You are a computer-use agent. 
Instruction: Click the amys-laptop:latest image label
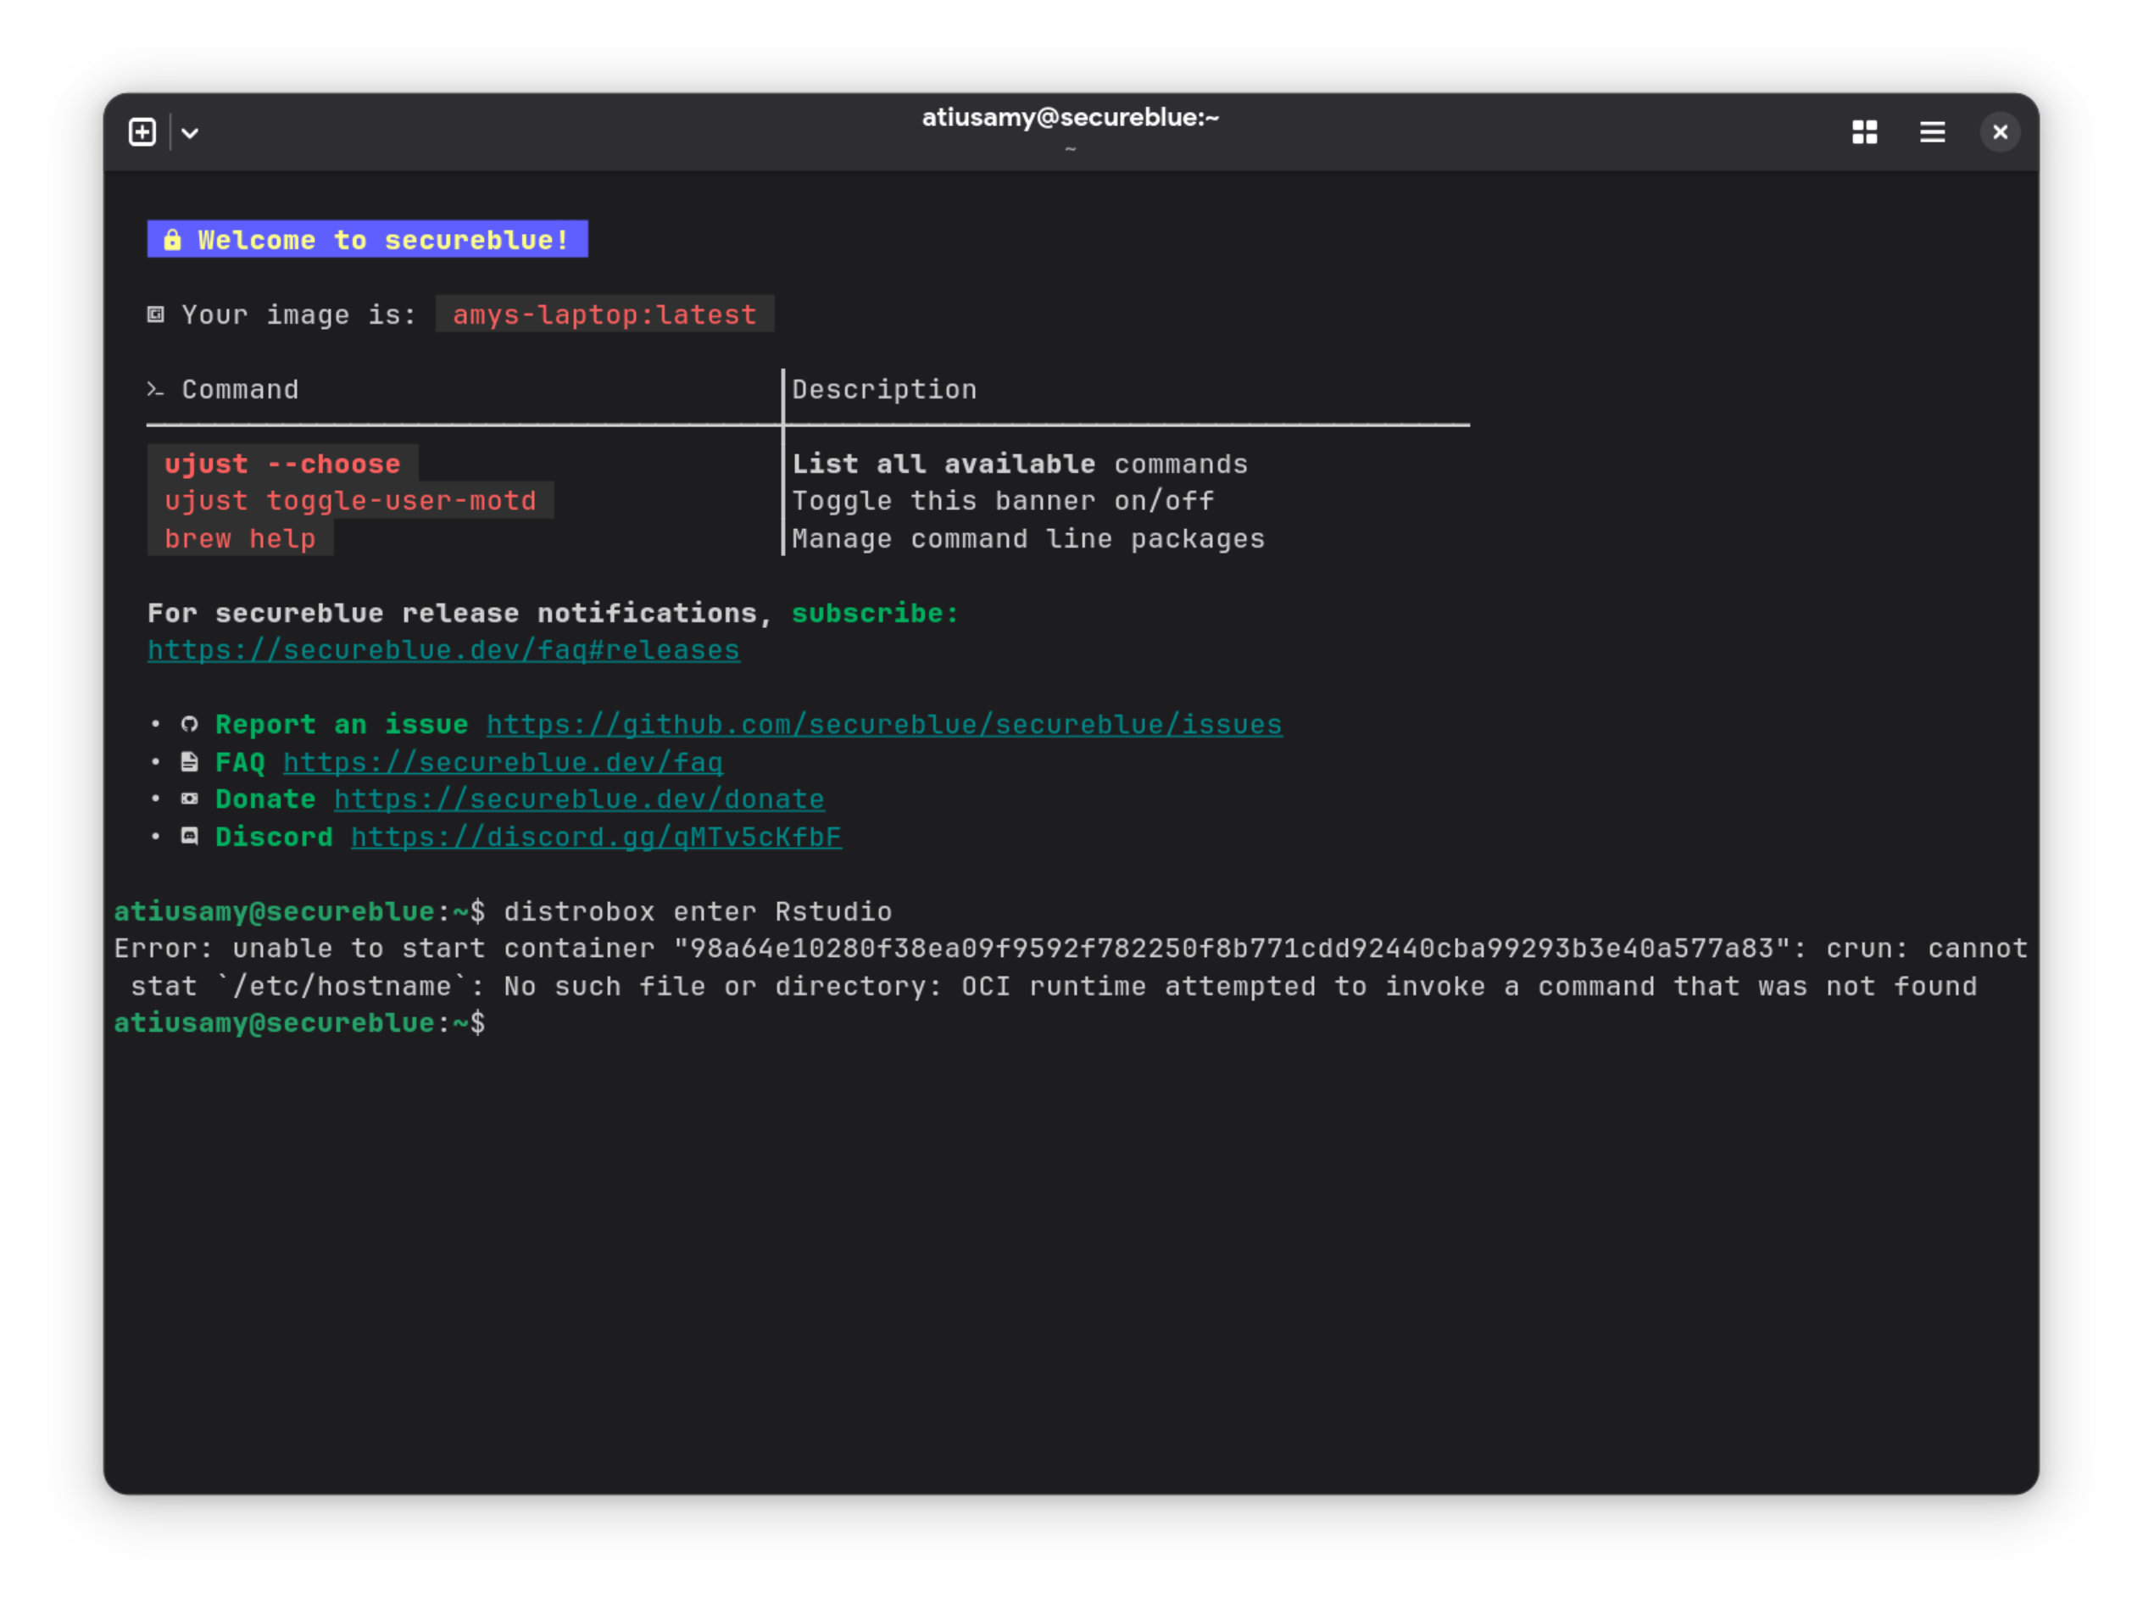point(604,315)
